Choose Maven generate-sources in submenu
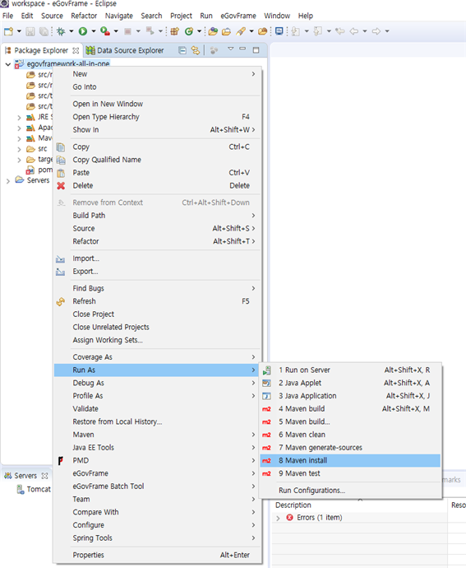This screenshot has width=466, height=568. (x=350, y=448)
